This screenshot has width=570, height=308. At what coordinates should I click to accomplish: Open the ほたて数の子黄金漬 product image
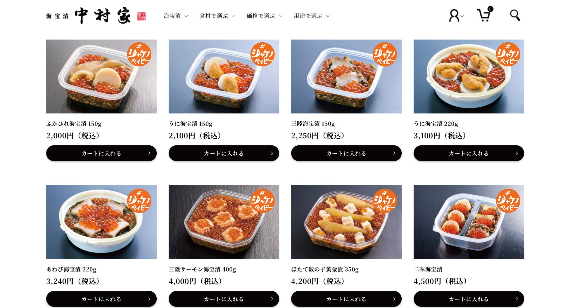(346, 222)
